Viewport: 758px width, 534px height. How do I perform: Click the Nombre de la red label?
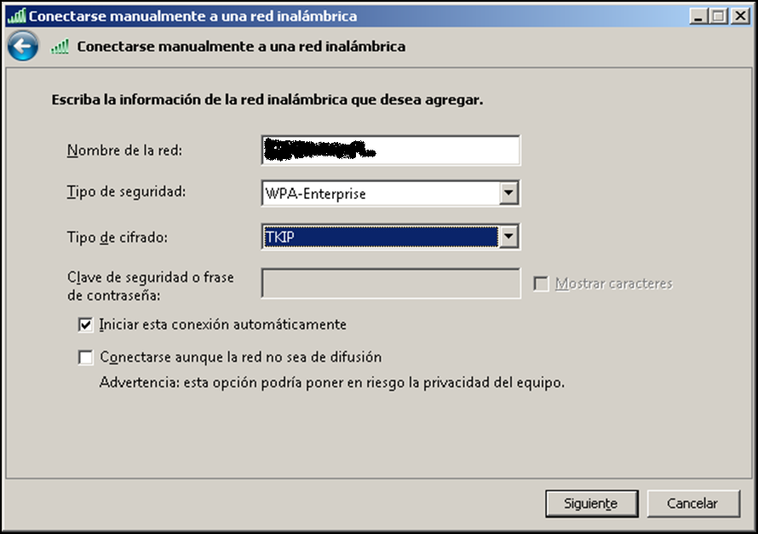(x=124, y=151)
